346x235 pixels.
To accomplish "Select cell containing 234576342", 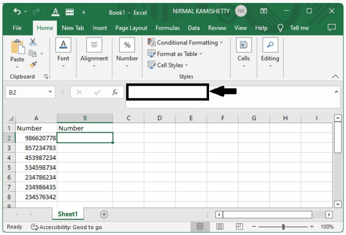I will tap(36, 197).
